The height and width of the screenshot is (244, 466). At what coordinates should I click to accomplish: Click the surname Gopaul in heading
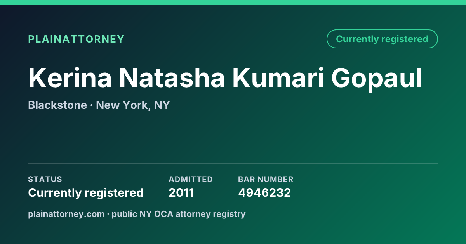[377, 78]
